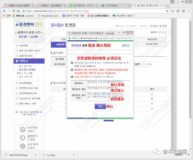193x160 pixels.
Task: Select the highlighted 시험응시 menu item
Action: point(29,61)
